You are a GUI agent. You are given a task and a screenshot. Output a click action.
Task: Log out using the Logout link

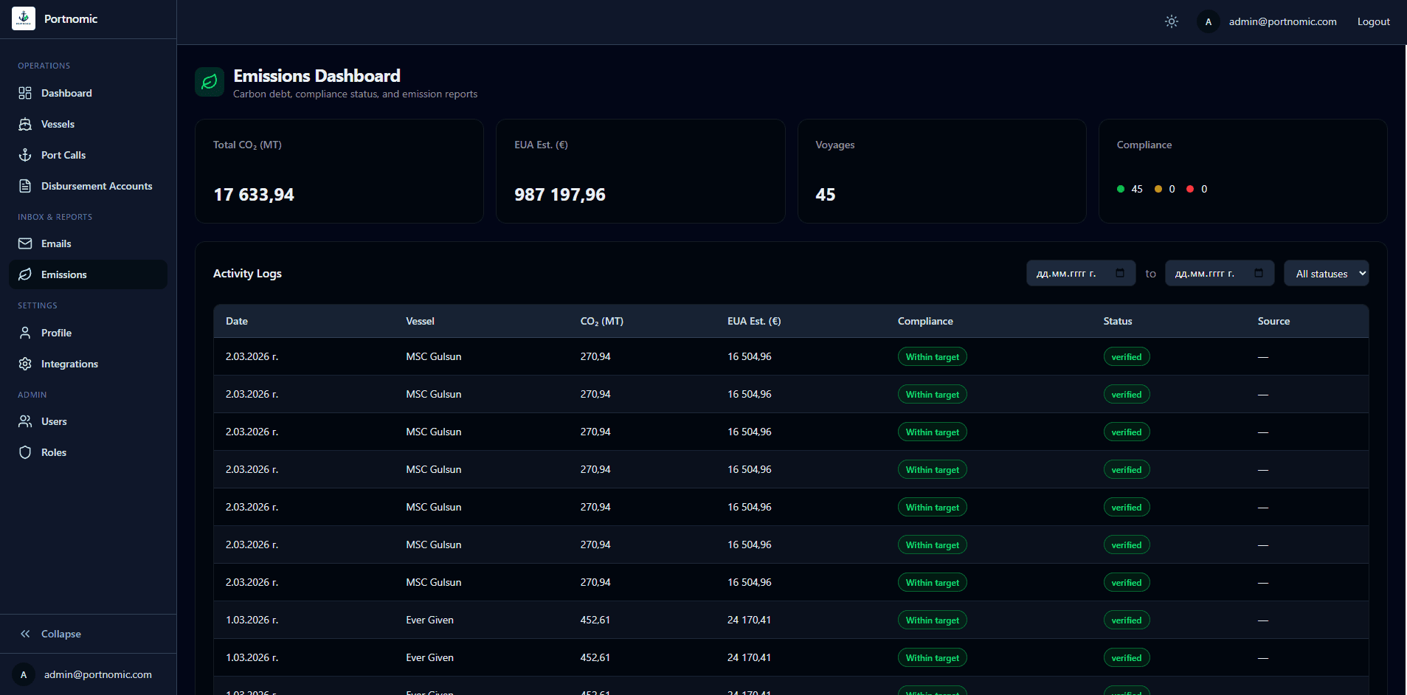(1373, 21)
